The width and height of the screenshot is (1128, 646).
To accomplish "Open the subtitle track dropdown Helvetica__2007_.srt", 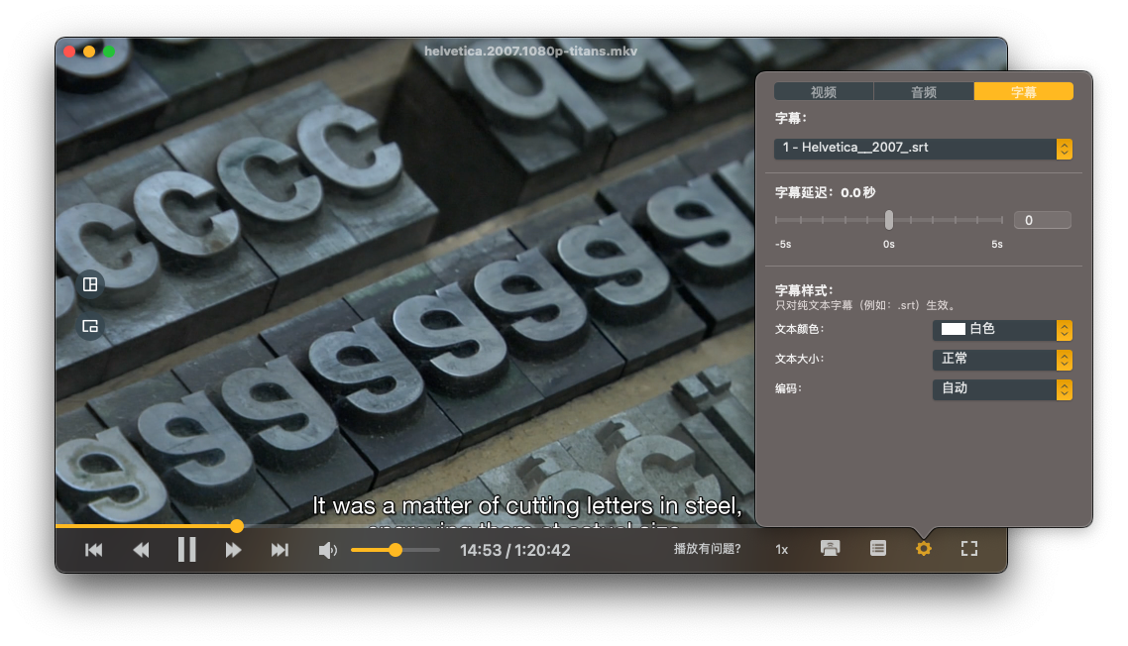I will coord(923,149).
